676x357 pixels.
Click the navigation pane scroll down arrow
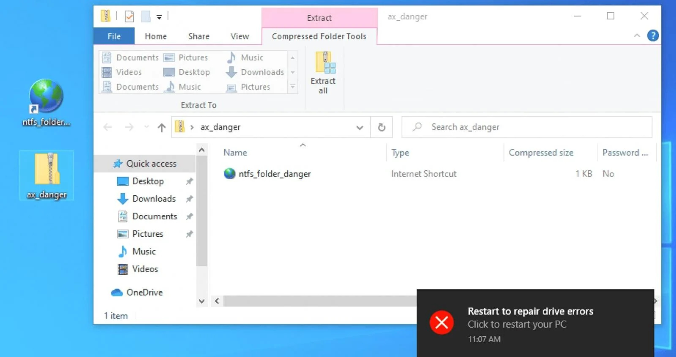[202, 301]
